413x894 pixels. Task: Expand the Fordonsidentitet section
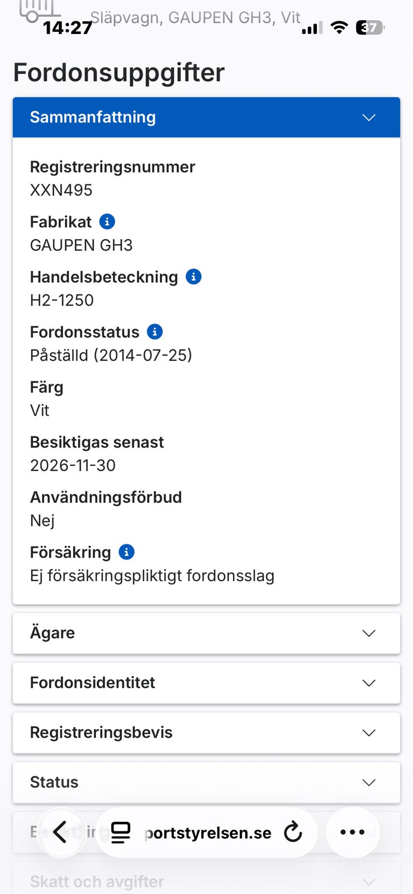click(206, 683)
